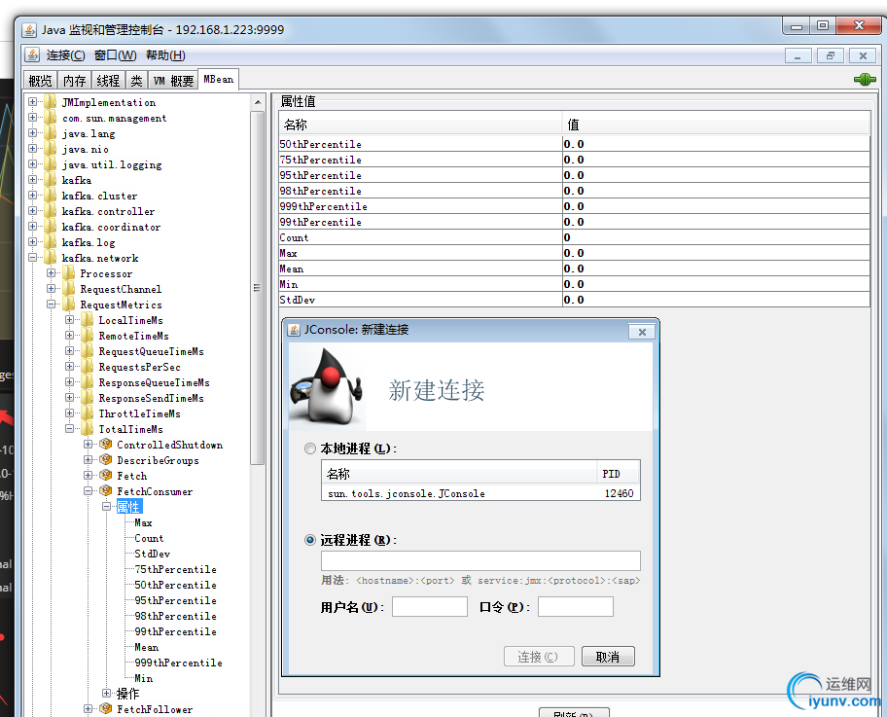Image resolution: width=887 pixels, height=717 pixels.
Task: Click the RequestMetrics folder icon
Action: click(69, 305)
